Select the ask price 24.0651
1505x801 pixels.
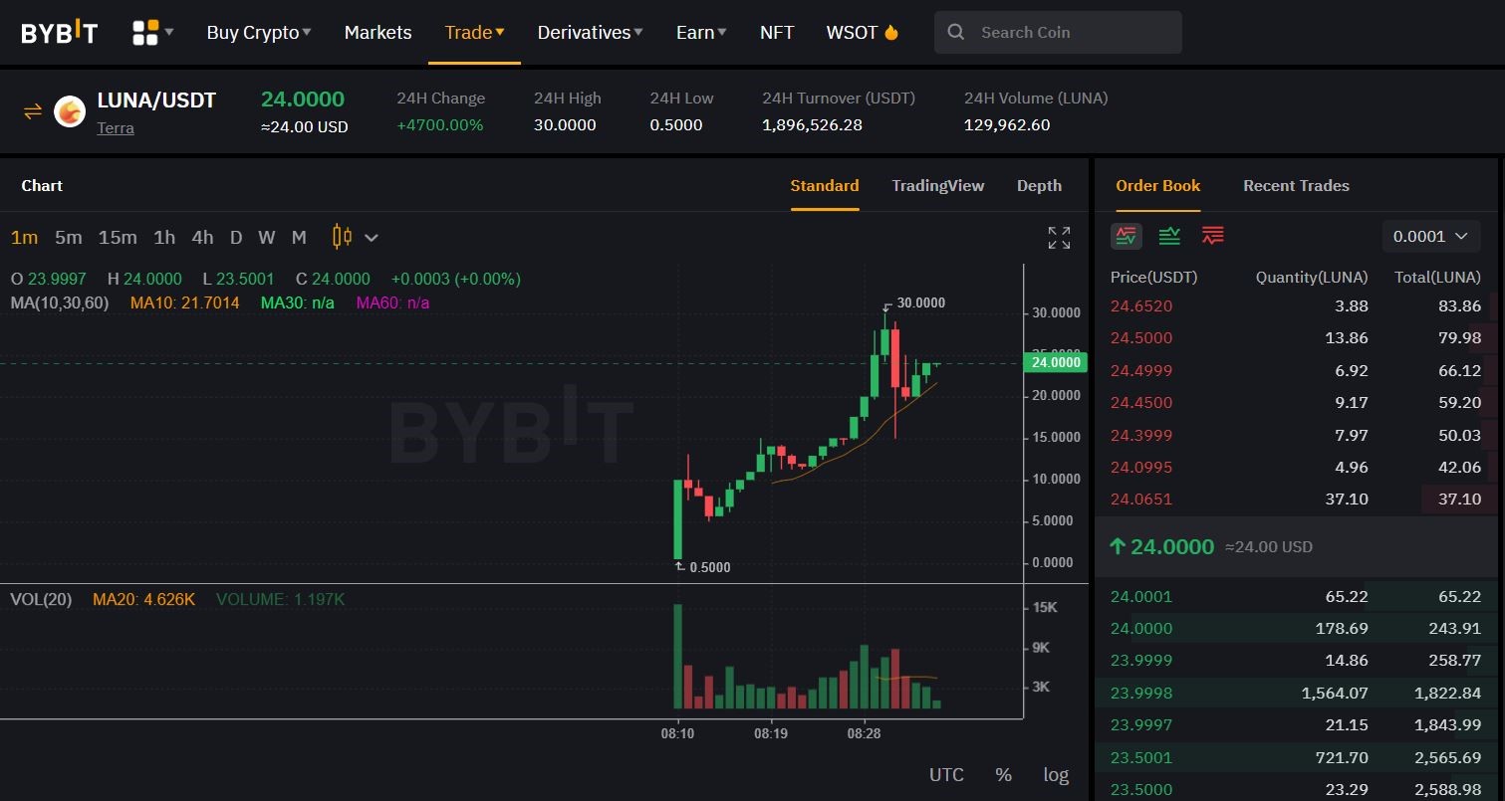click(1141, 500)
